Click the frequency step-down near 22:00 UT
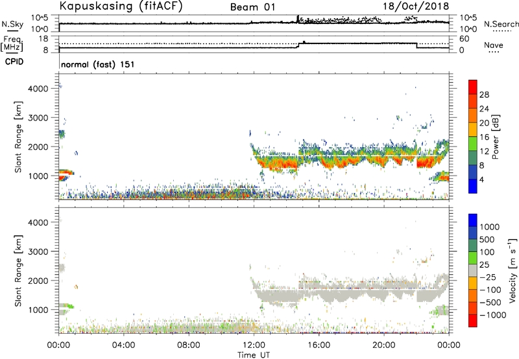519x359 pixels. 416,45
